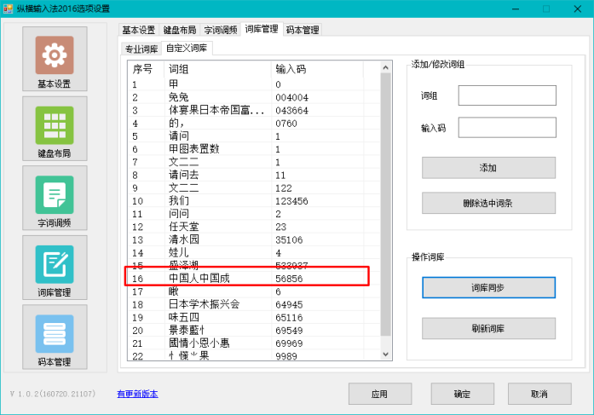Select the 键盘布局 grid icon
This screenshot has height=415, width=594.
click(55, 126)
